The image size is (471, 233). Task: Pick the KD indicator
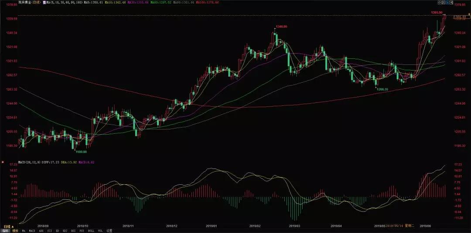coord(57,231)
